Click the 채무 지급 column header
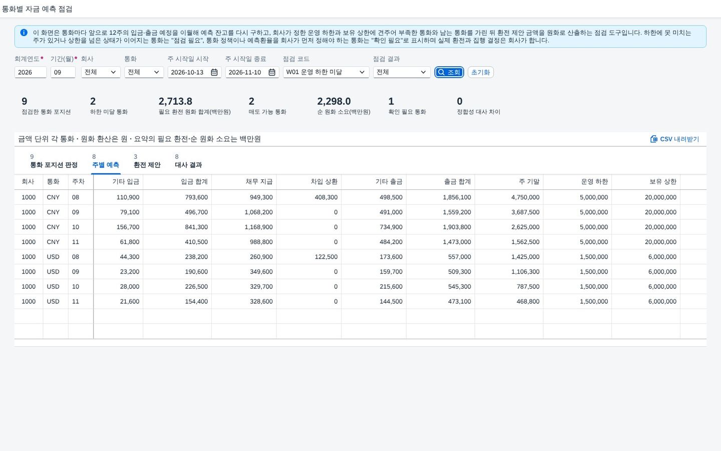The width and height of the screenshot is (721, 451). tap(244, 182)
